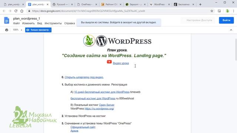Click the WordPress logo image
The image size is (237, 133).
pyautogui.click(x=123, y=41)
